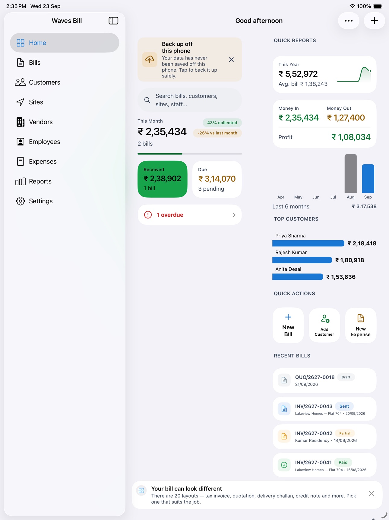The width and height of the screenshot is (389, 520).
Task: Select Priya Sharma's top customer bar
Action: click(308, 243)
